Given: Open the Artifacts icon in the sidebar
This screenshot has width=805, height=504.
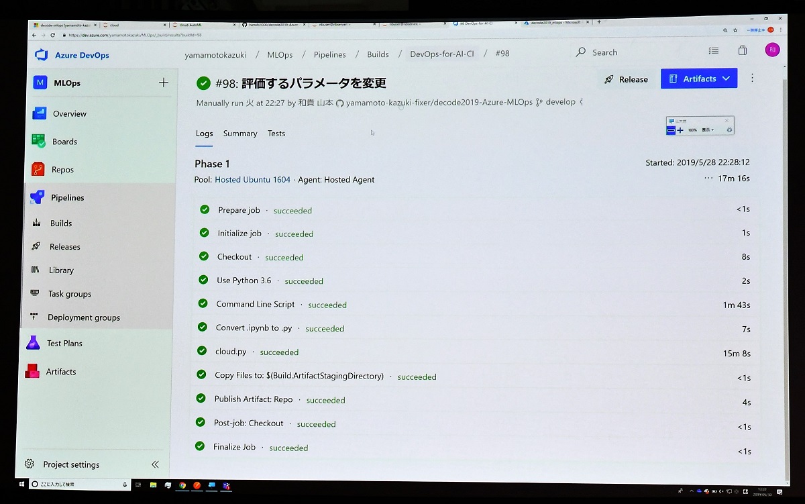Looking at the screenshot, I should [x=32, y=371].
